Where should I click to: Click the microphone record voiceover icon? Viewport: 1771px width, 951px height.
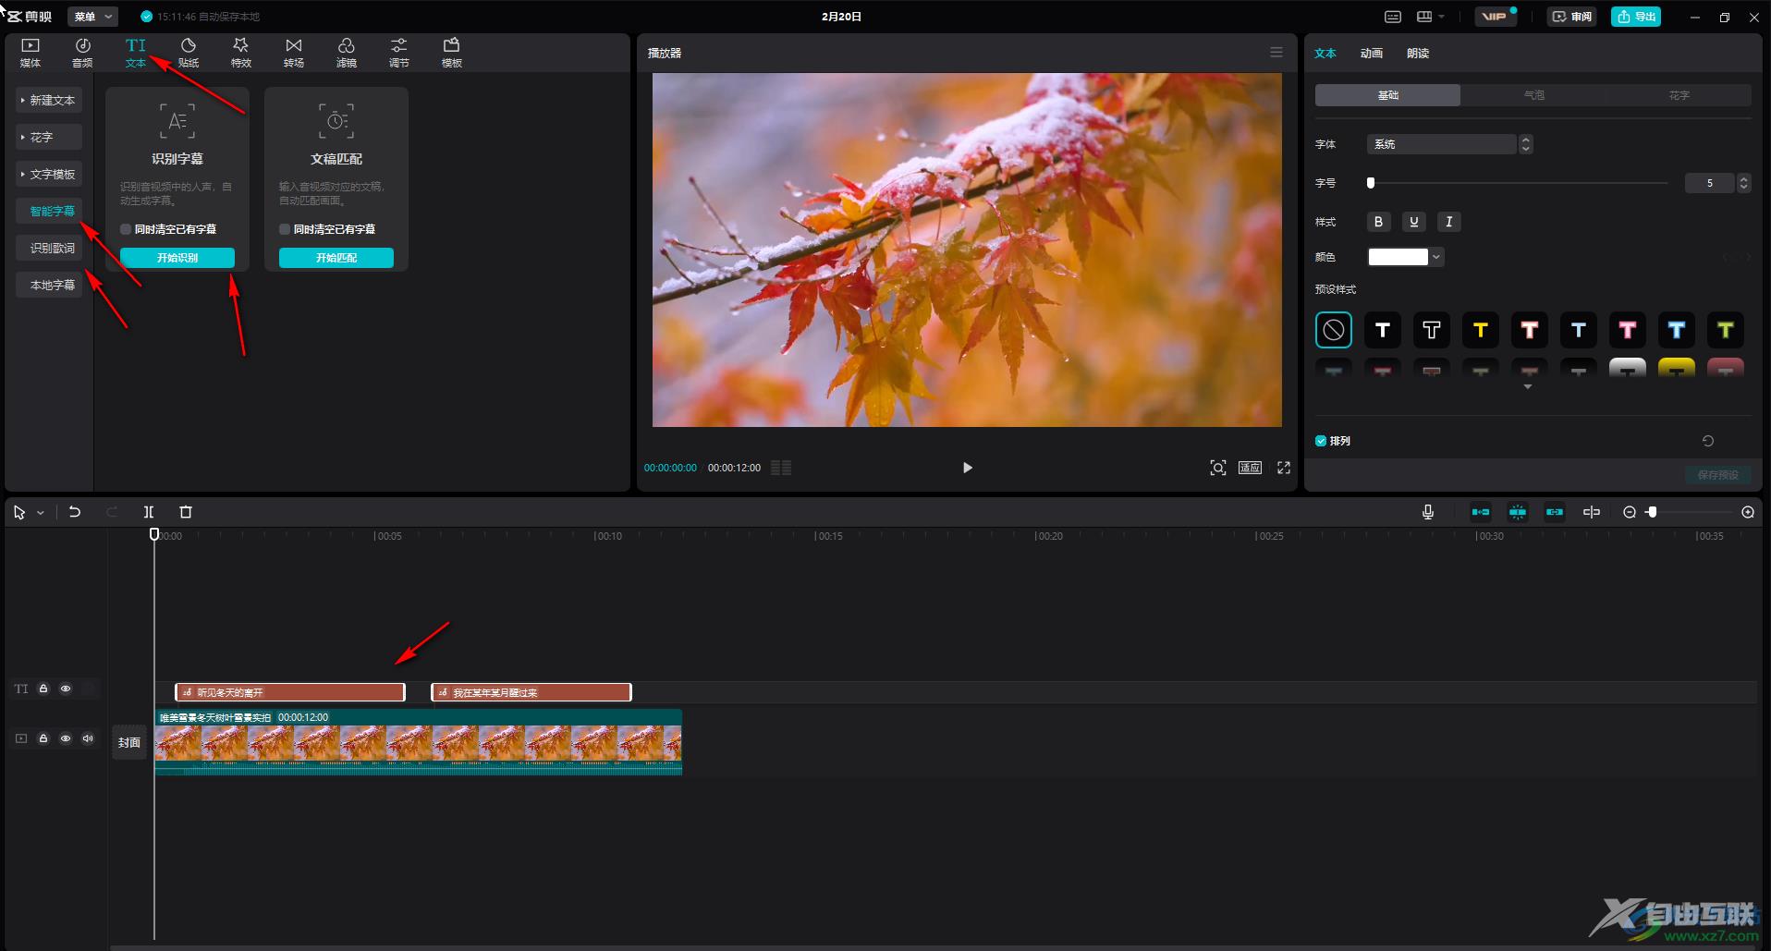1428,512
